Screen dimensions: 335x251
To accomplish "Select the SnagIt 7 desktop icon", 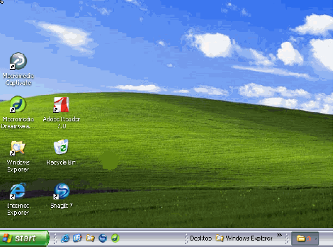I will point(61,196).
